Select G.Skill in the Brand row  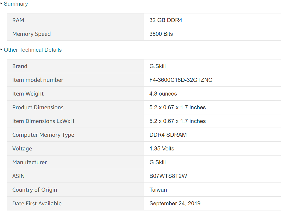157,66
